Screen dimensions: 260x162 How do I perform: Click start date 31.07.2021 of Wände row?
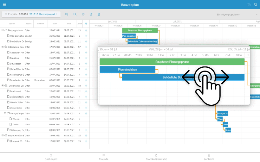(55, 119)
